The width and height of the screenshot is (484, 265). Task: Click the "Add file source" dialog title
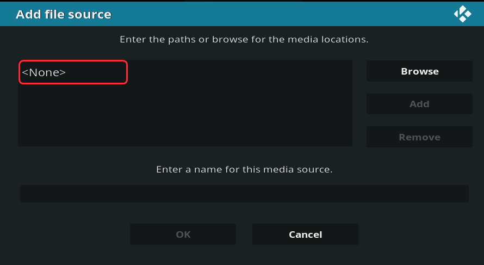click(x=63, y=14)
